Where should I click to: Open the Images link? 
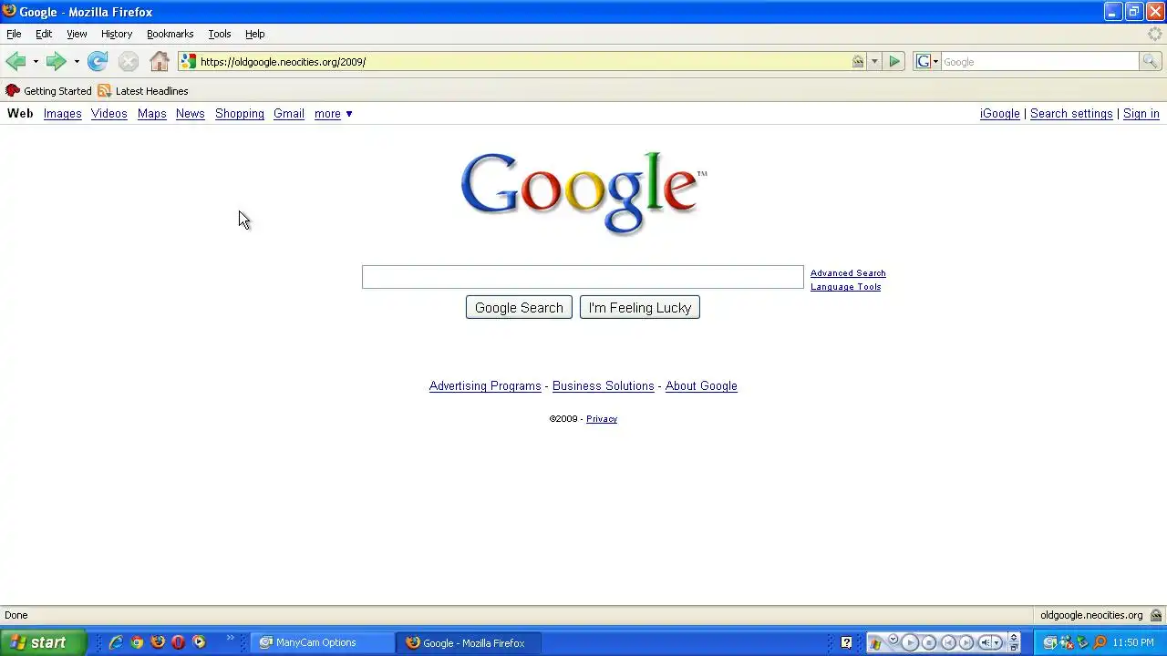[x=63, y=114]
